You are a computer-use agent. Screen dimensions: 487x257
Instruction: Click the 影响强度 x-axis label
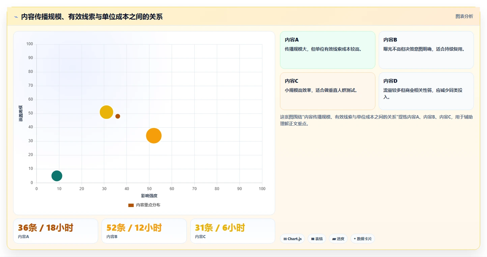(149, 196)
